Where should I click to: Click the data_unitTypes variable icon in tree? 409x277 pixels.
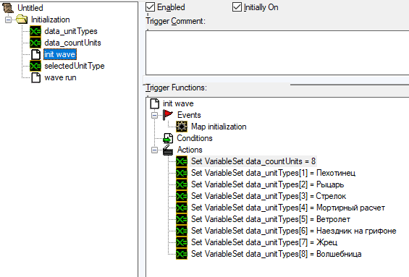pos(35,31)
